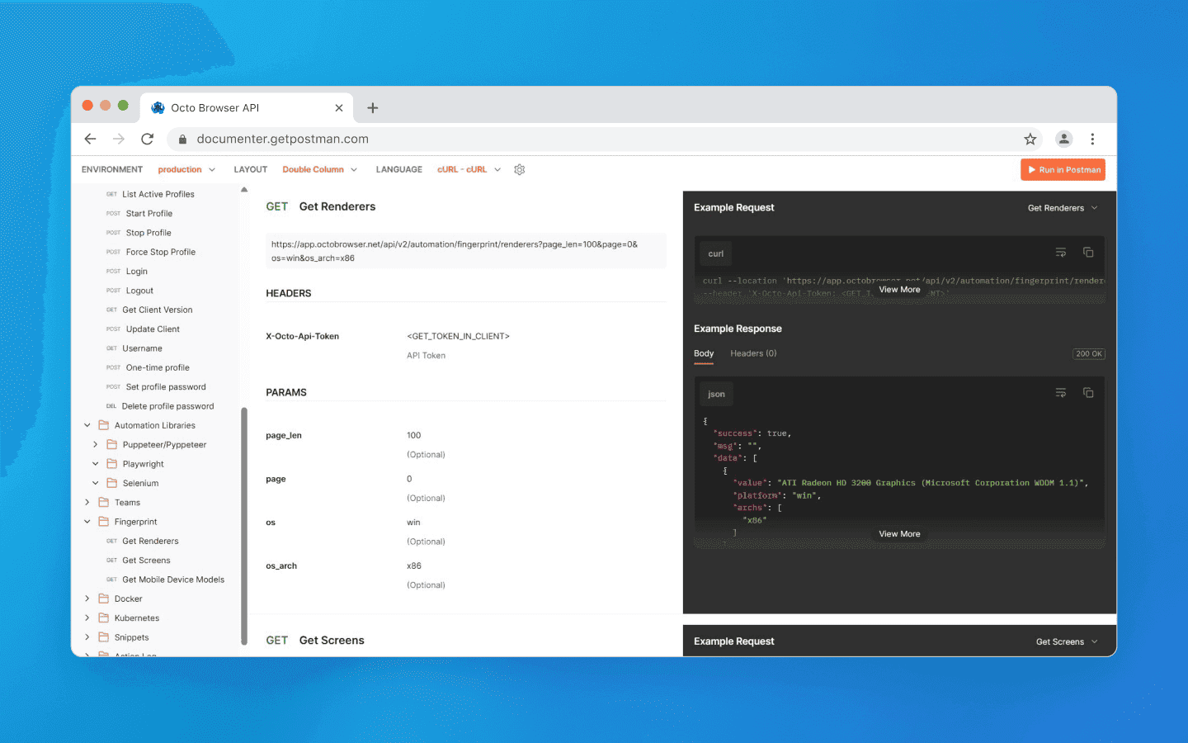Open List Active Profiles in sidebar
The image size is (1188, 743).
coord(158,194)
